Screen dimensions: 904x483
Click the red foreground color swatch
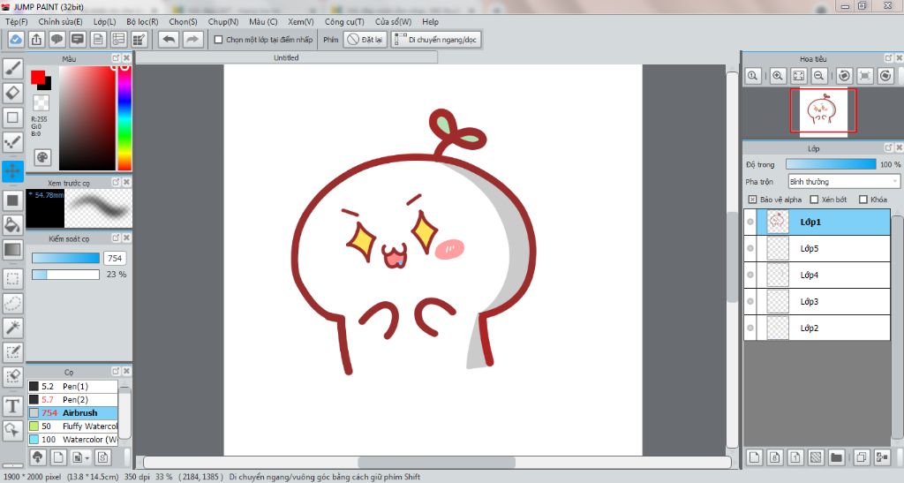[38, 77]
